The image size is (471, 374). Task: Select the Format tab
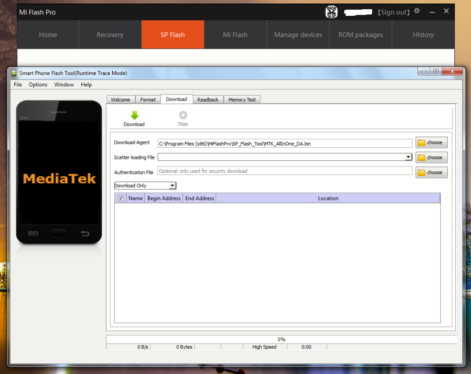pyautogui.click(x=148, y=100)
